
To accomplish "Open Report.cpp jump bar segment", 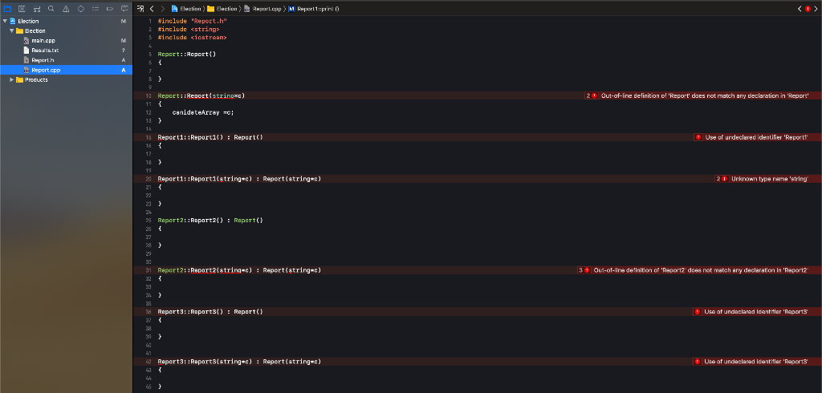I will pyautogui.click(x=262, y=8).
